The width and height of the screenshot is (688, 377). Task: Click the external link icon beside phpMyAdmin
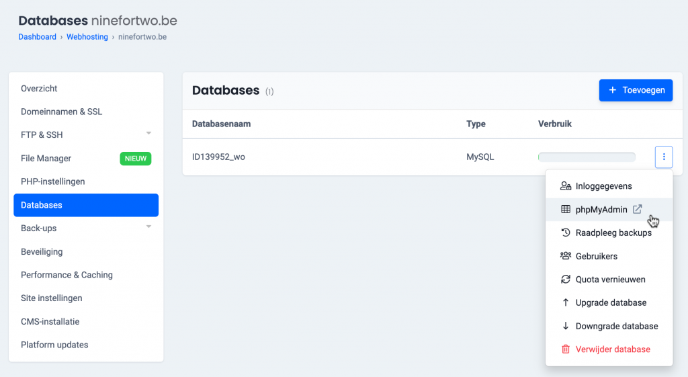tap(638, 210)
